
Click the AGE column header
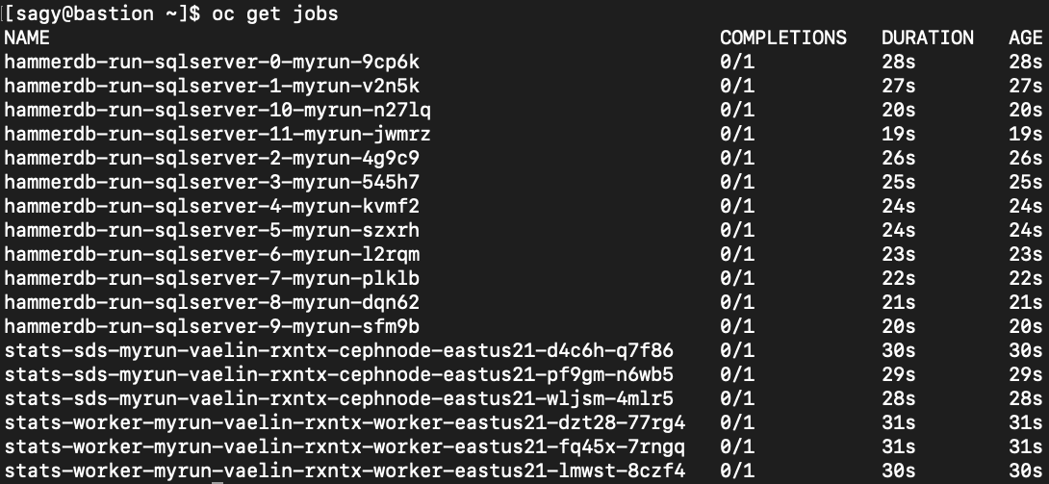coord(1025,38)
